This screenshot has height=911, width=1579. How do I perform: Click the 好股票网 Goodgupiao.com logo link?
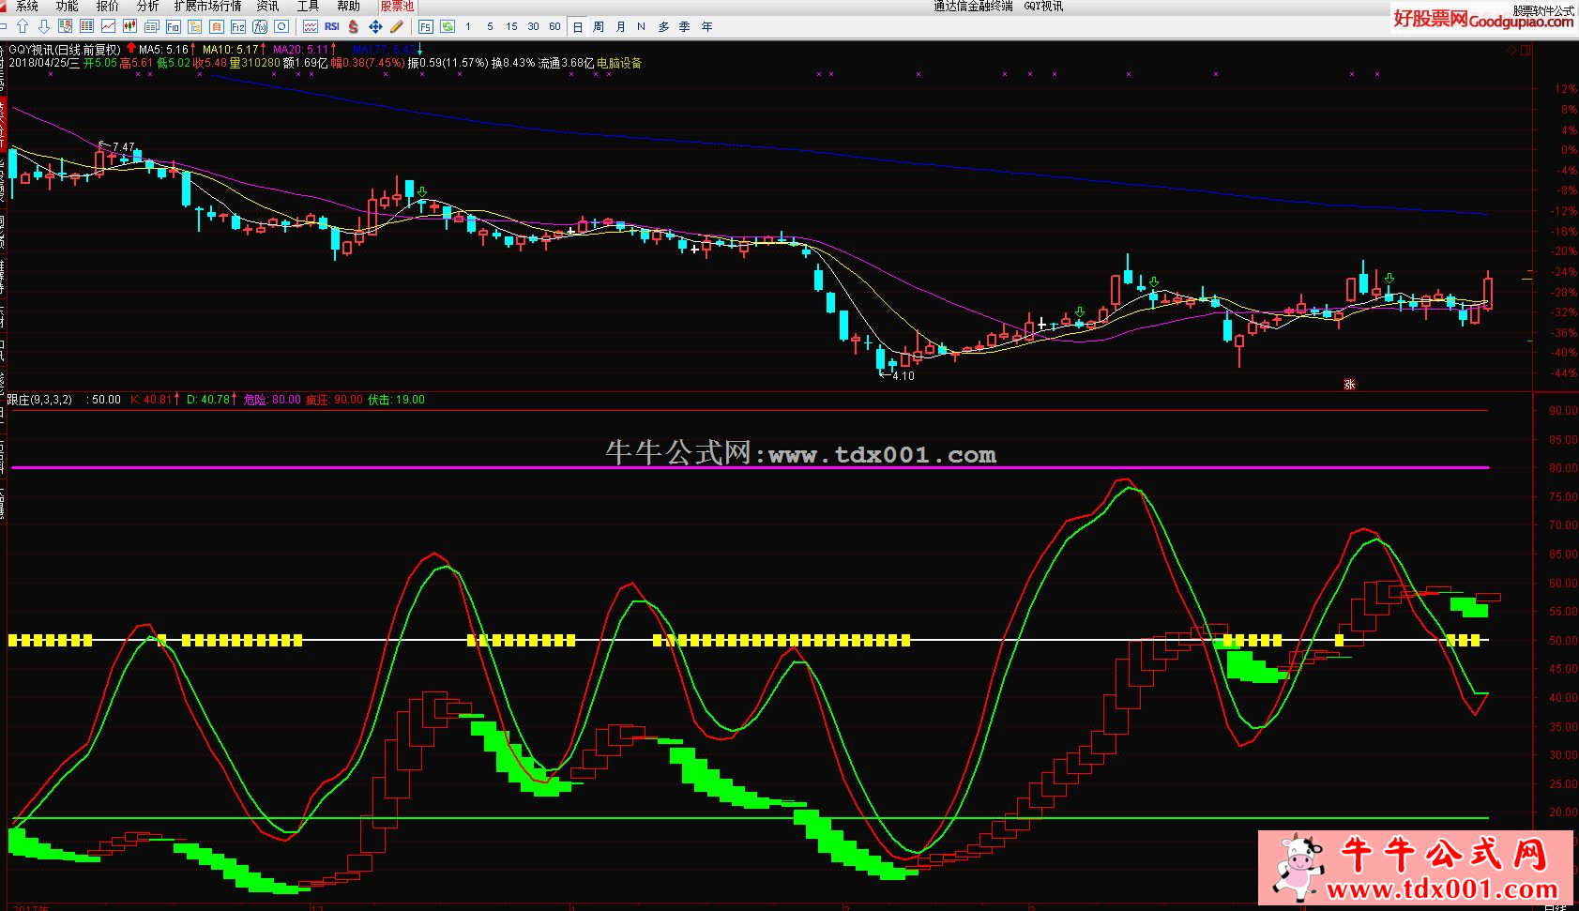point(1483,18)
